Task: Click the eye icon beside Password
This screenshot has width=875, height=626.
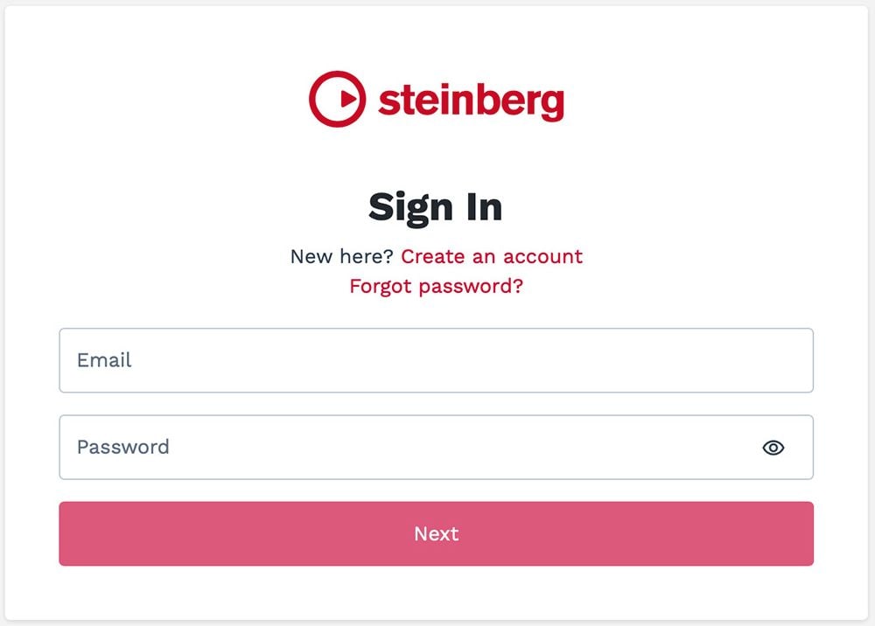Action: pyautogui.click(x=773, y=448)
